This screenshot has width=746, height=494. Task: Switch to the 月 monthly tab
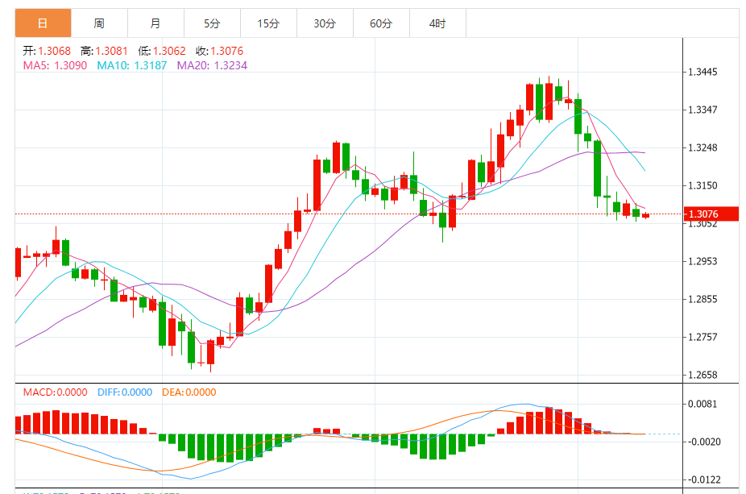(155, 23)
